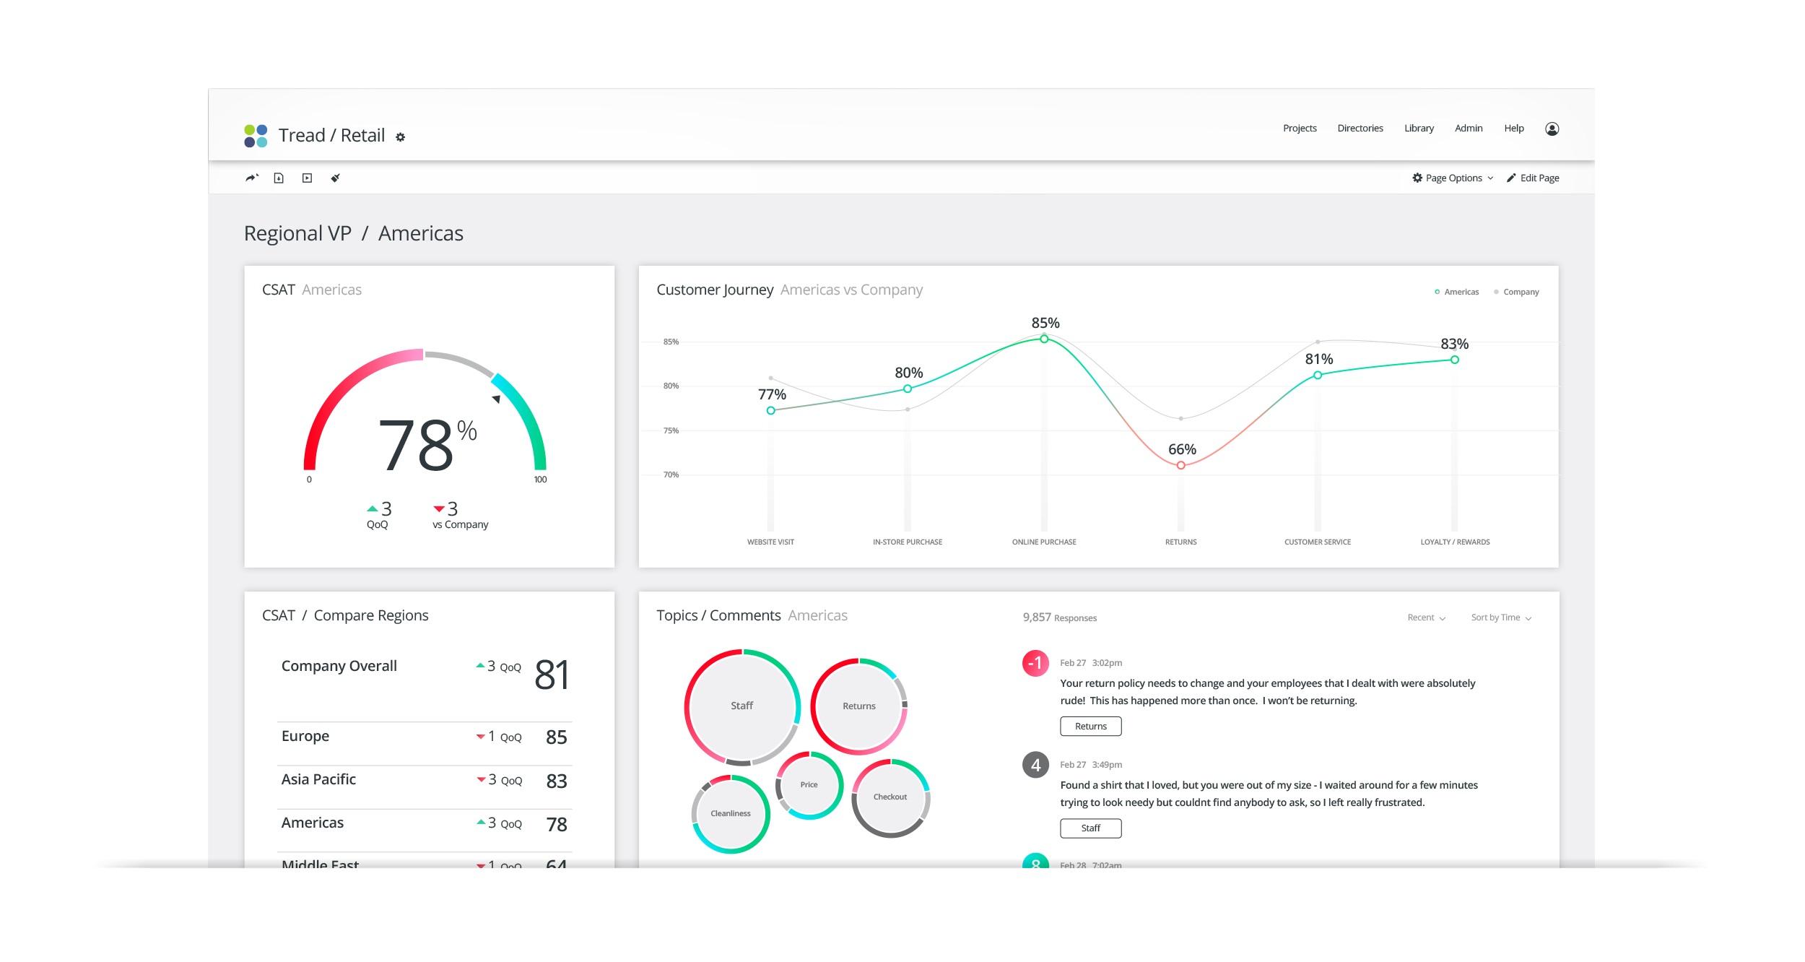Click the Edit Page pencil icon
The image size is (1805, 962).
click(1511, 178)
